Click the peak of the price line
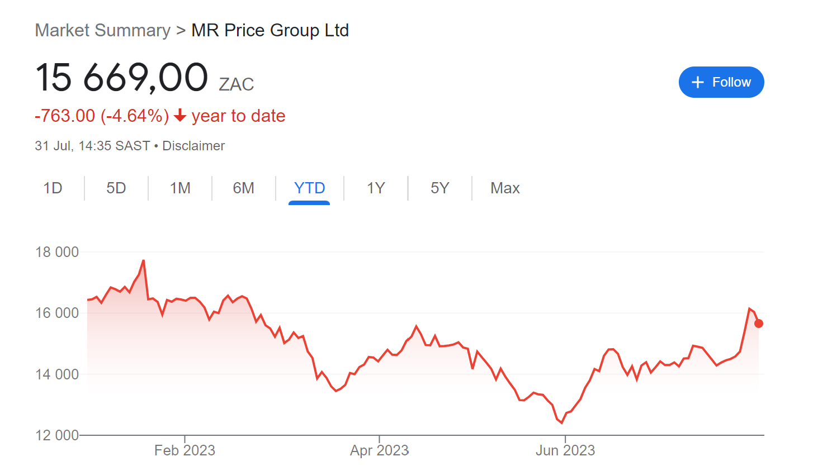 144,260
